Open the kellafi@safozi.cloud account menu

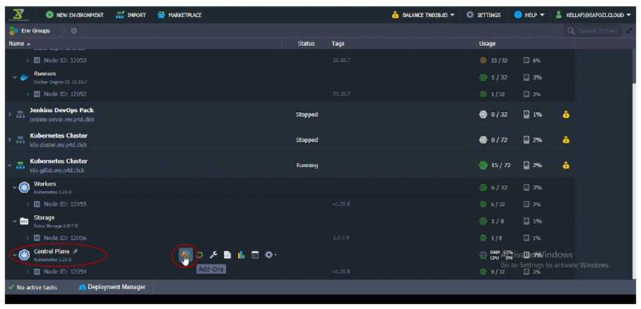593,15
